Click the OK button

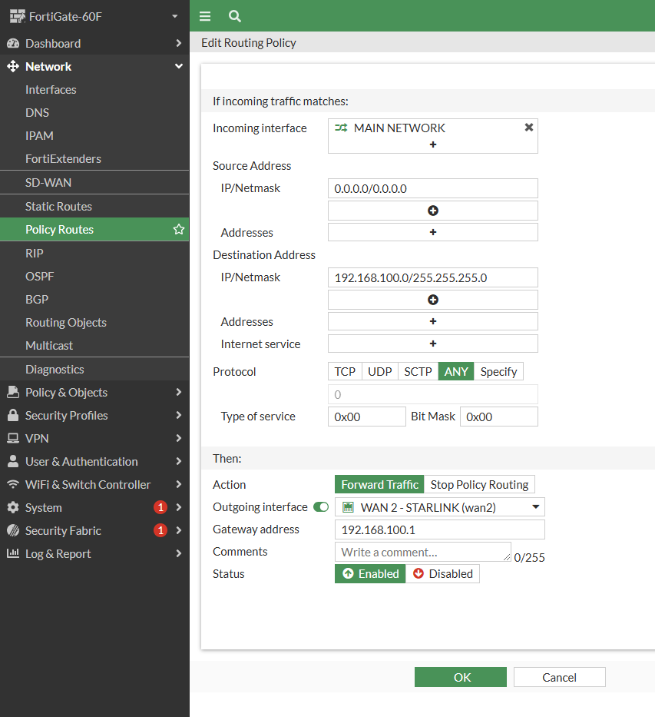[461, 677]
